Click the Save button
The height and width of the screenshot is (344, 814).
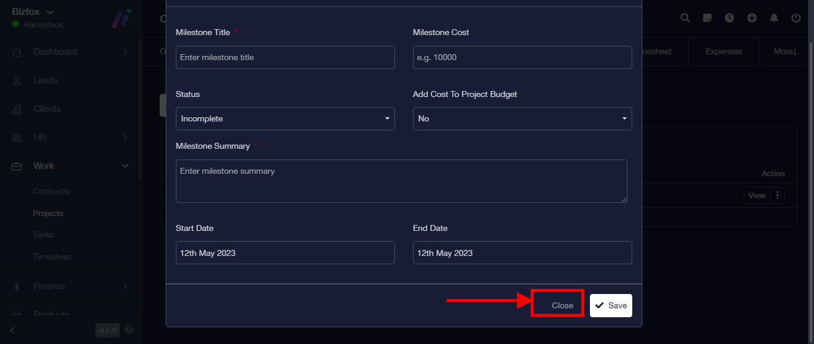click(611, 305)
